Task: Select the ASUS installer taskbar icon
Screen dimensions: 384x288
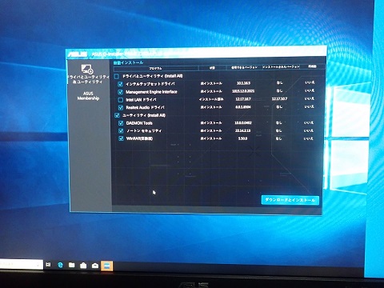Action: [x=107, y=266]
